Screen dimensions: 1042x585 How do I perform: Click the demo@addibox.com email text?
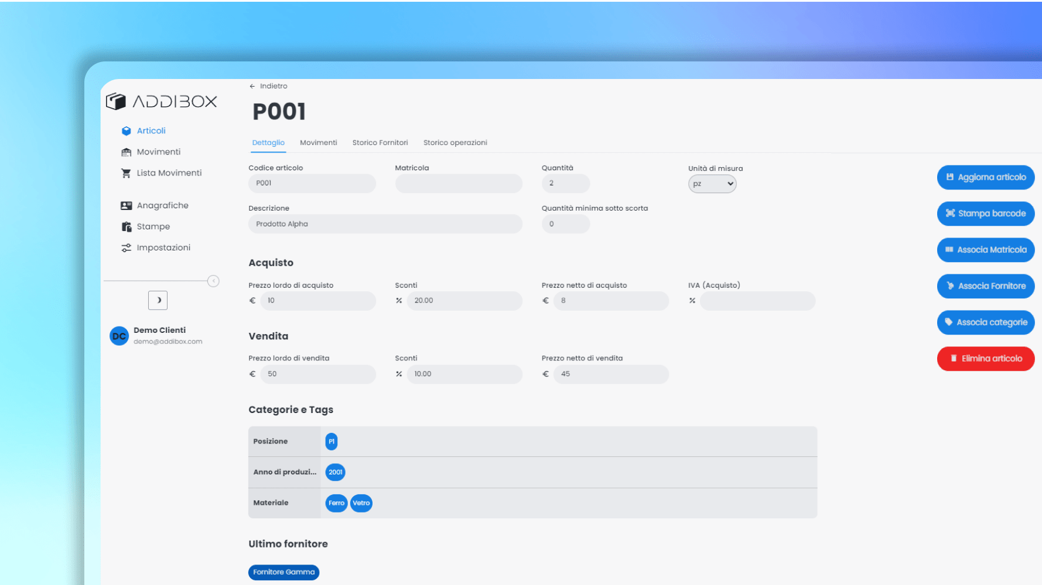click(x=168, y=342)
